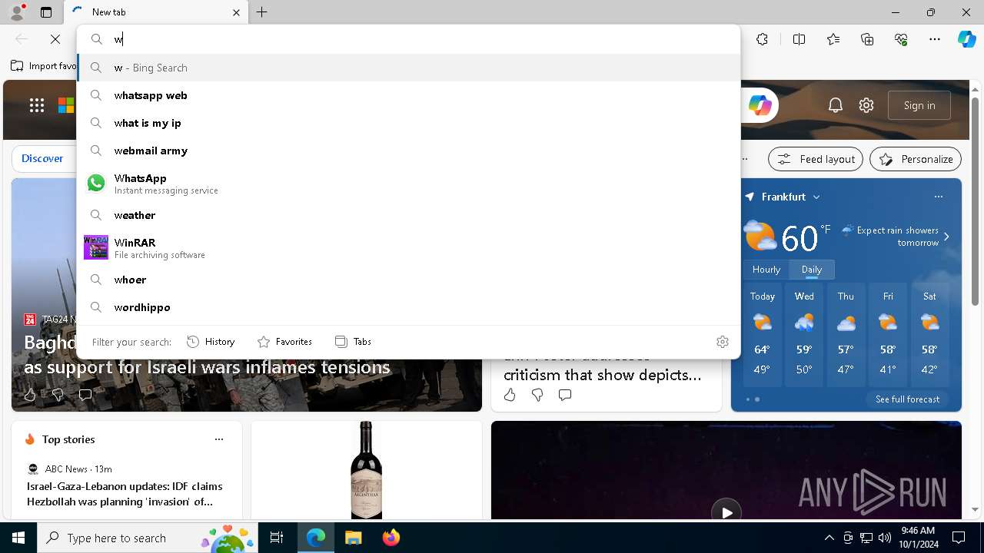Stop page loading with the X button

55,39
